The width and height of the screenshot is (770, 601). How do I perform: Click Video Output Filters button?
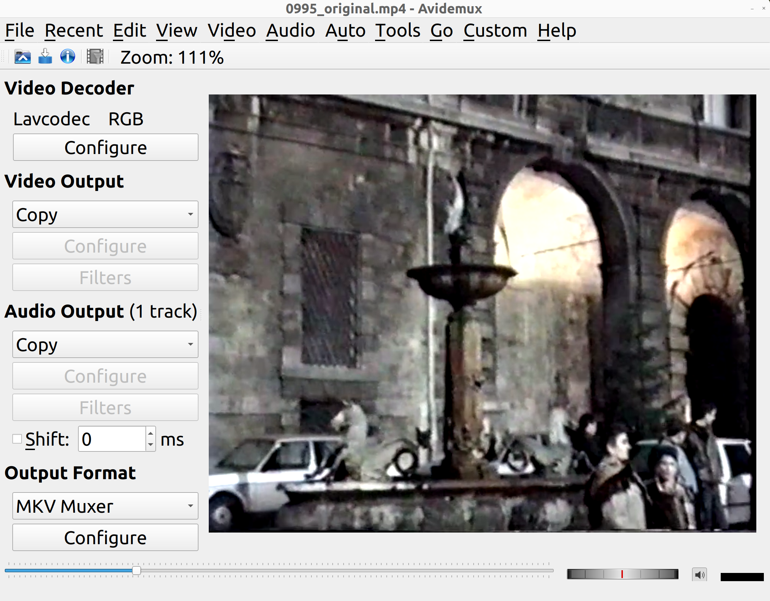pyautogui.click(x=105, y=277)
